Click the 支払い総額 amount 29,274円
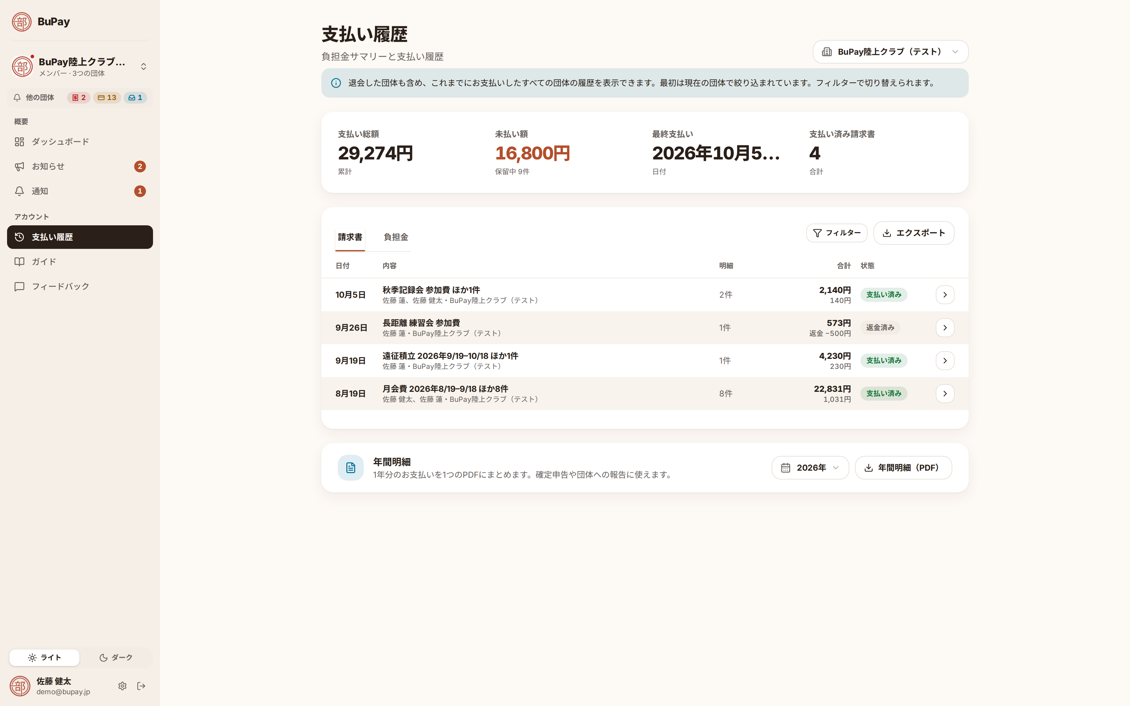Screen dimensions: 1130x706 tap(375, 153)
